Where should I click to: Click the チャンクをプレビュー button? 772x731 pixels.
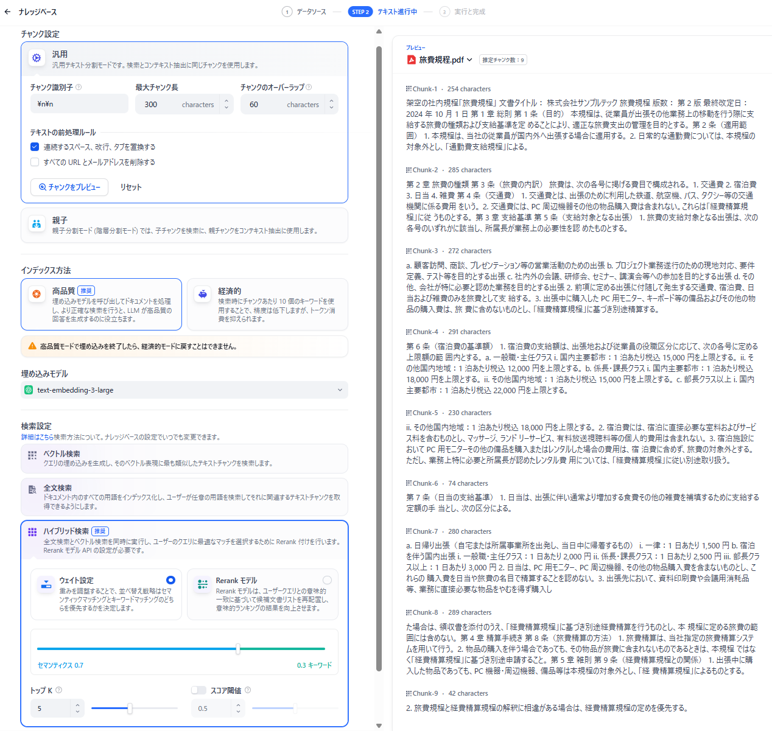coord(69,187)
